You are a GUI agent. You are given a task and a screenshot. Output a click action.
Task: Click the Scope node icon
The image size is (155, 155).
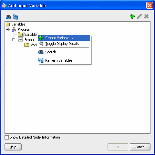pyautogui.click(x=20, y=40)
